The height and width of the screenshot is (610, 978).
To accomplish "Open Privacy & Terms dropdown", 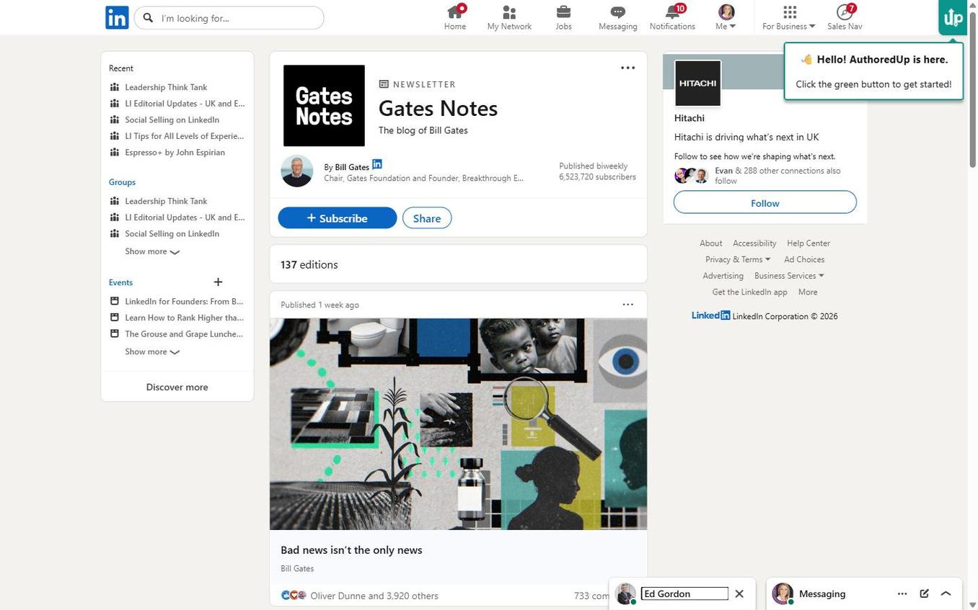I will pyautogui.click(x=738, y=259).
